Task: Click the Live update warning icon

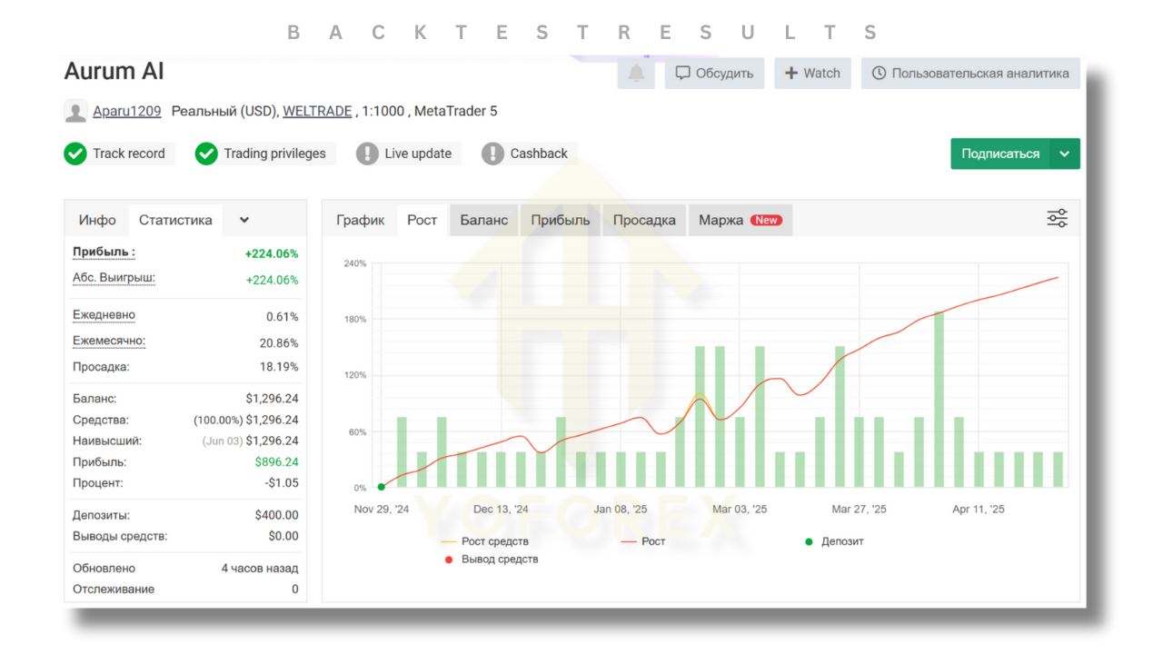Action: pos(367,154)
